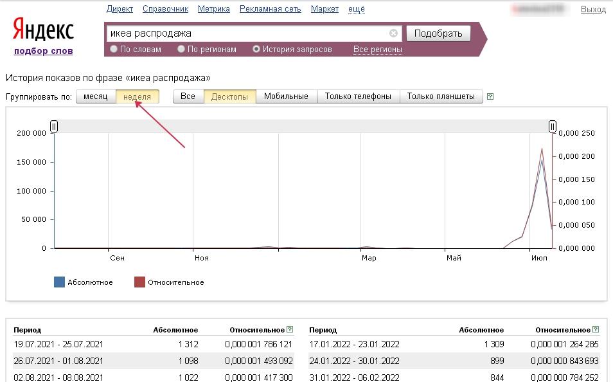Screen dimensions: 613x382
Task: Clear the search field with X icon
Action: pyautogui.click(x=394, y=33)
